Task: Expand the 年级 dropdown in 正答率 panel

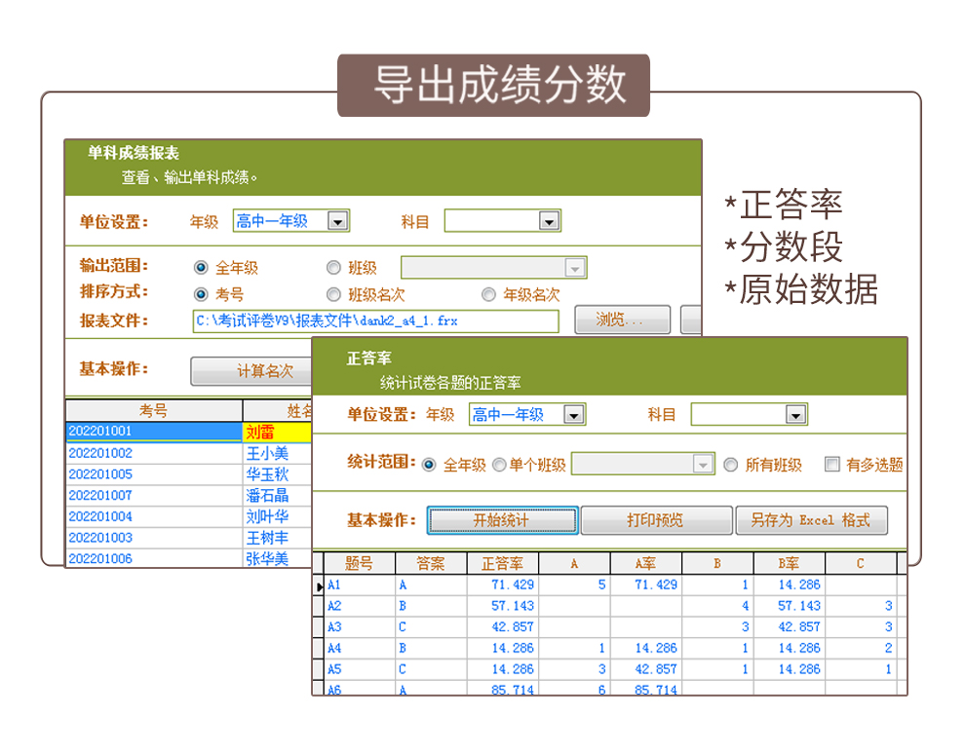Action: 573,415
